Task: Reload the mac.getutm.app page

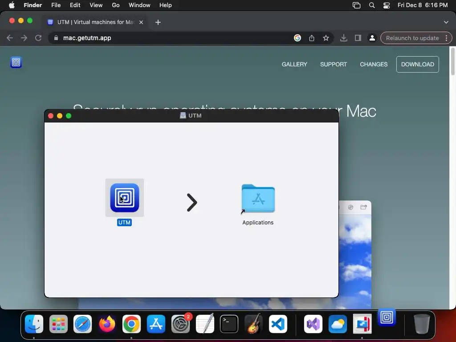Action: point(38,38)
